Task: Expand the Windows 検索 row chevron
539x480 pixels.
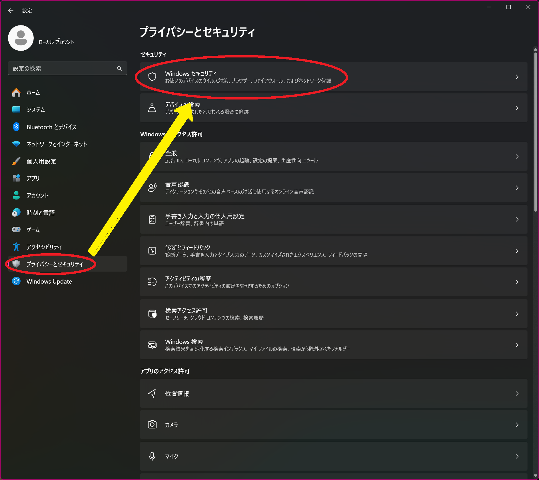Action: (517, 345)
